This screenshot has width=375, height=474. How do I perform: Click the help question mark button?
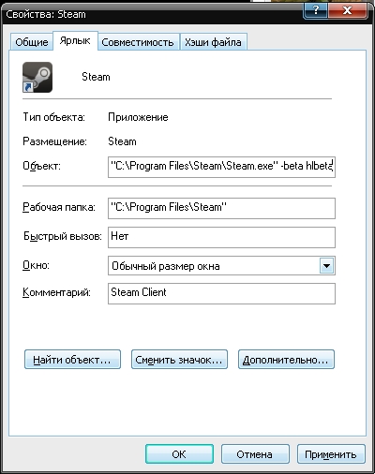(316, 10)
